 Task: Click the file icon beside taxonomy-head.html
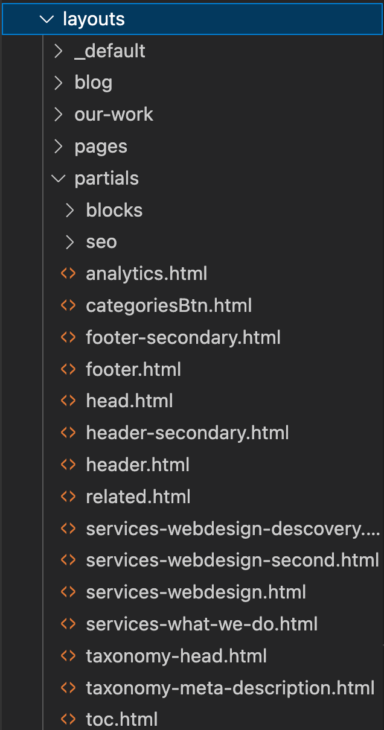click(68, 656)
